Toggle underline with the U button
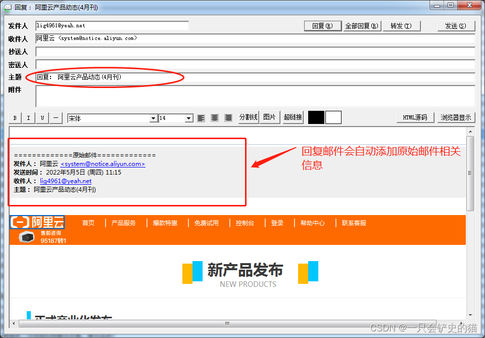This screenshot has width=485, height=338. 42,118
